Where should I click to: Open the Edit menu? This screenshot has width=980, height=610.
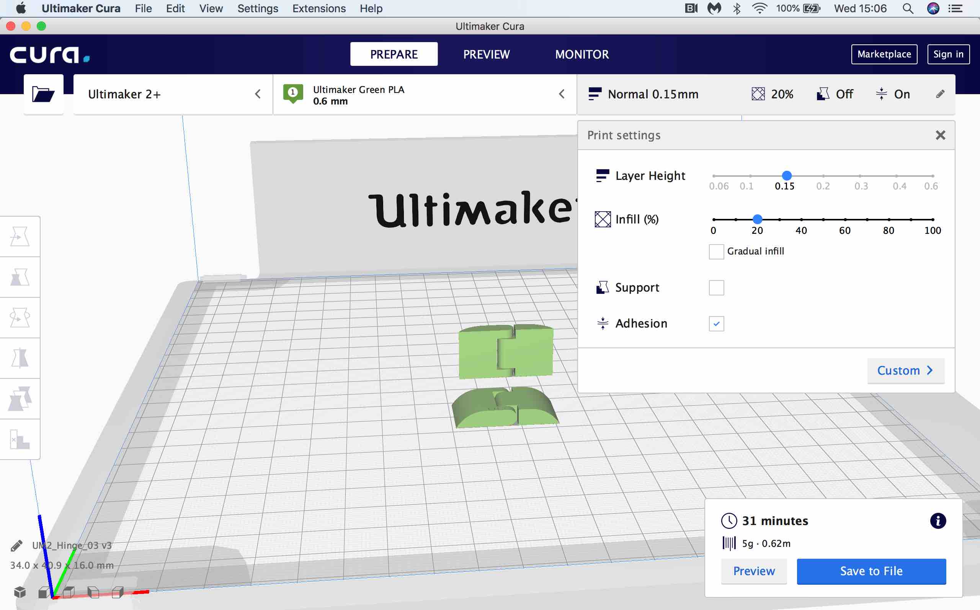tap(175, 8)
